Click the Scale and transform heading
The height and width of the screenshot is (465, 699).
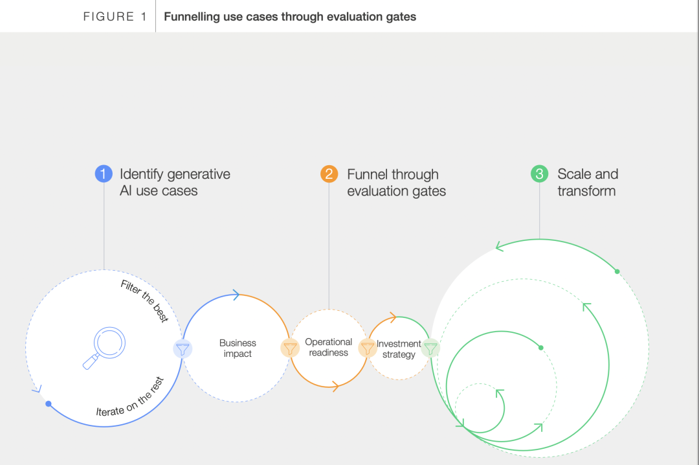pos(588,182)
